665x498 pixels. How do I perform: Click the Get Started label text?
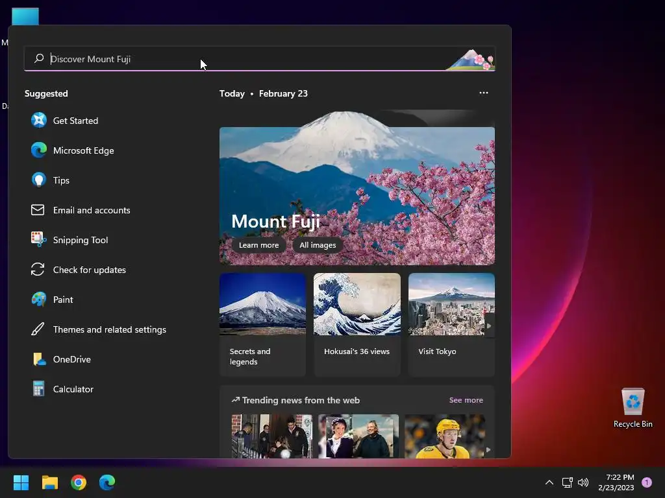click(x=75, y=121)
